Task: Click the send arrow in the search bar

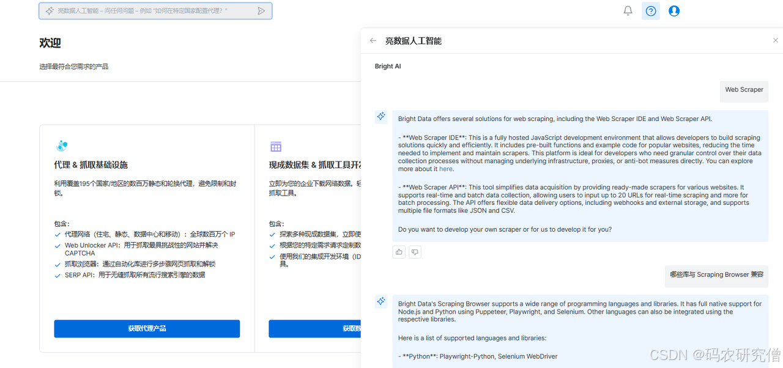Action: [261, 11]
